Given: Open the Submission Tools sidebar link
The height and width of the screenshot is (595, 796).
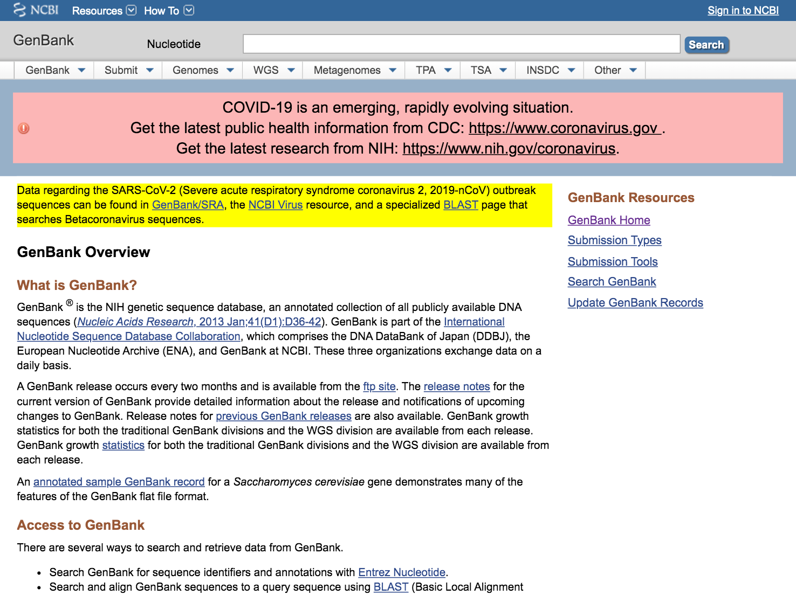Looking at the screenshot, I should [613, 262].
